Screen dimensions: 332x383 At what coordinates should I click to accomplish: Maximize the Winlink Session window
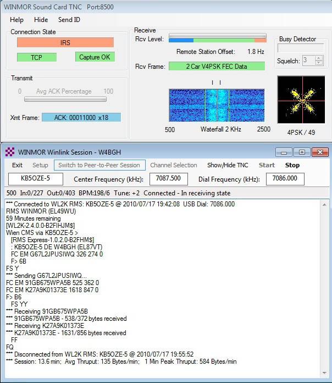[302, 152]
